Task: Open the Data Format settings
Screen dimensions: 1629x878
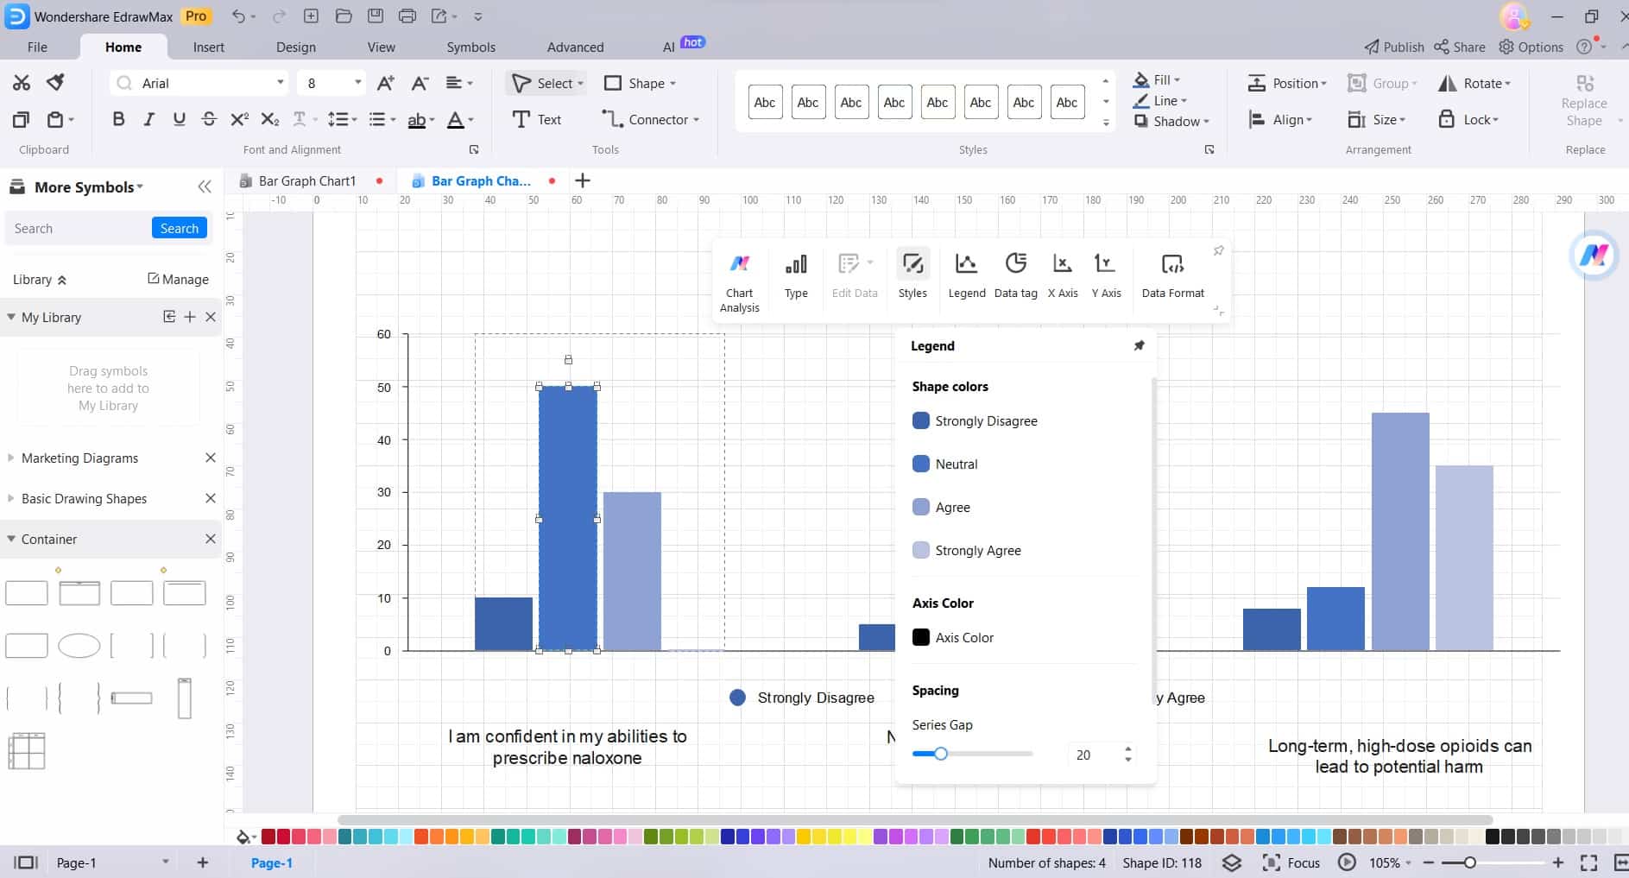Action: click(x=1172, y=276)
